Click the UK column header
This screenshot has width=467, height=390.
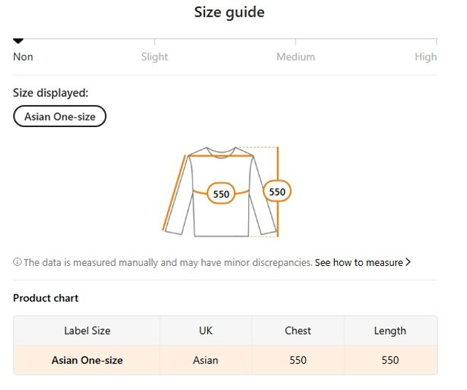[x=206, y=331]
